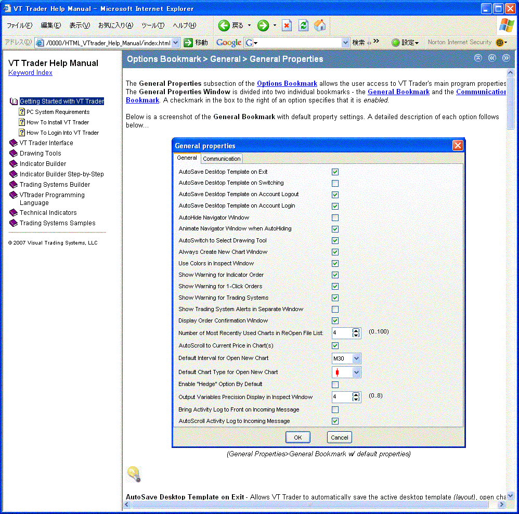This screenshot has height=514, width=519.
Task: Open the address bar dropdown arrow
Action: point(176,42)
